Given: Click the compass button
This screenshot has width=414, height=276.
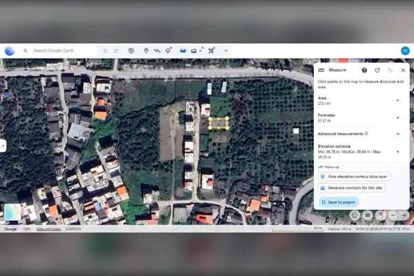Looking at the screenshot, I should (380, 215).
